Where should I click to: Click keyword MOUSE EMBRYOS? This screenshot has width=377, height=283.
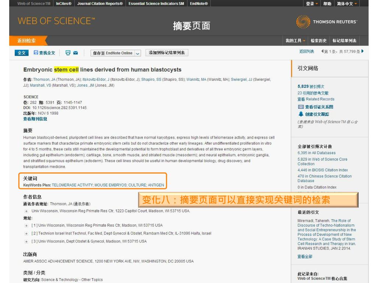click(x=110, y=185)
